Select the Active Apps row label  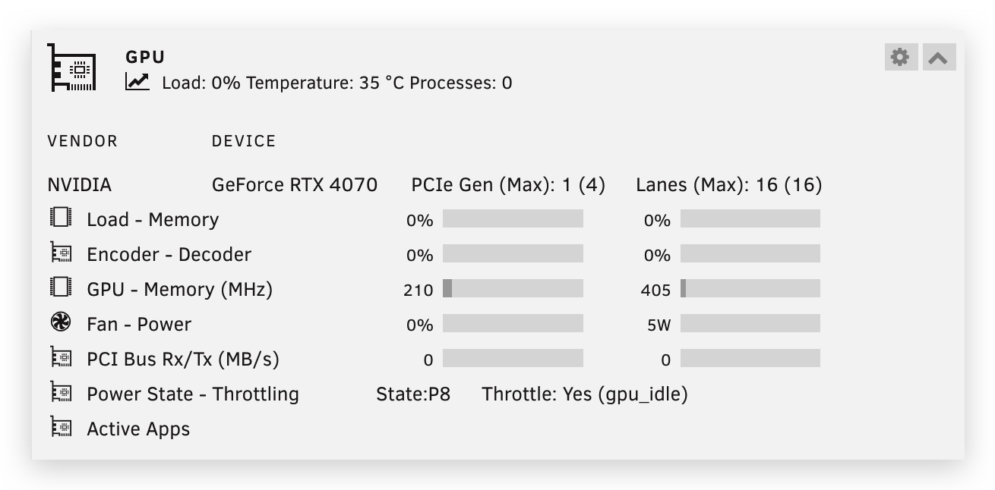138,429
